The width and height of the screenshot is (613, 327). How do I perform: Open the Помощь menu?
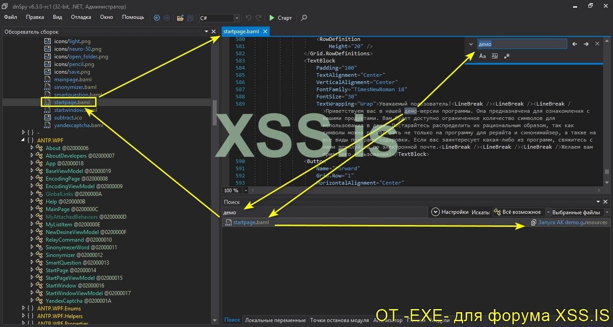pyautogui.click(x=133, y=17)
